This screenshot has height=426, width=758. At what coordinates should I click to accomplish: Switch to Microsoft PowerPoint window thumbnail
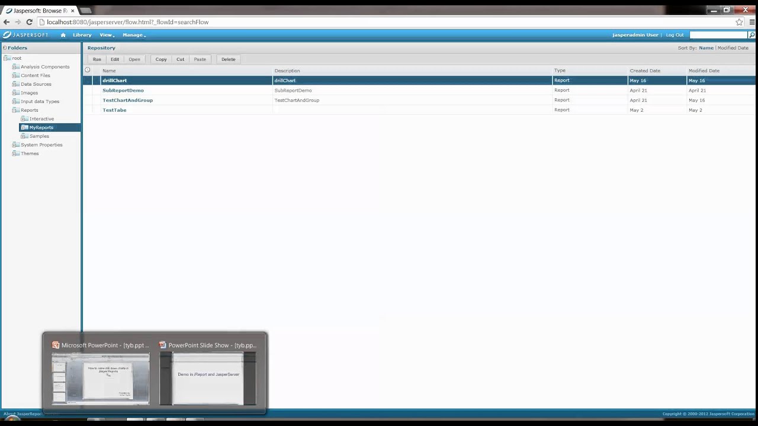(101, 378)
